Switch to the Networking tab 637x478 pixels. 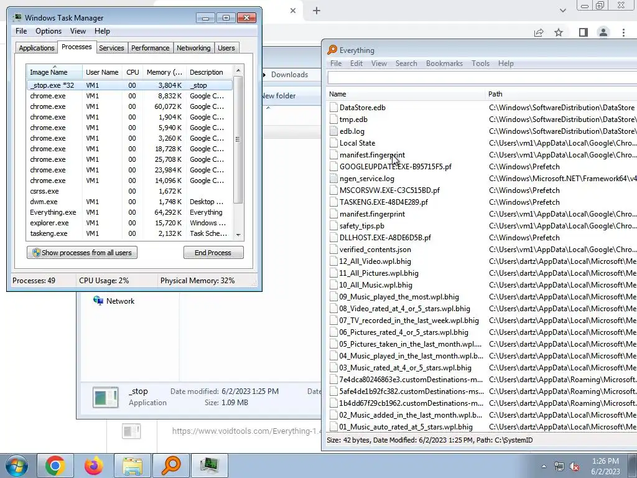point(193,48)
